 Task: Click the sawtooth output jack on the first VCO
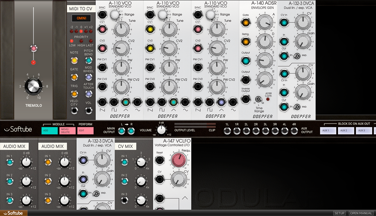(102, 102)
